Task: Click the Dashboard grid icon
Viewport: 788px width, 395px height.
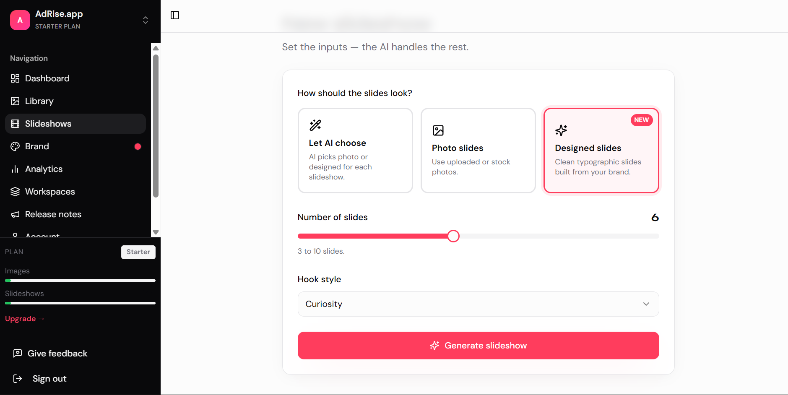Action: coord(15,78)
